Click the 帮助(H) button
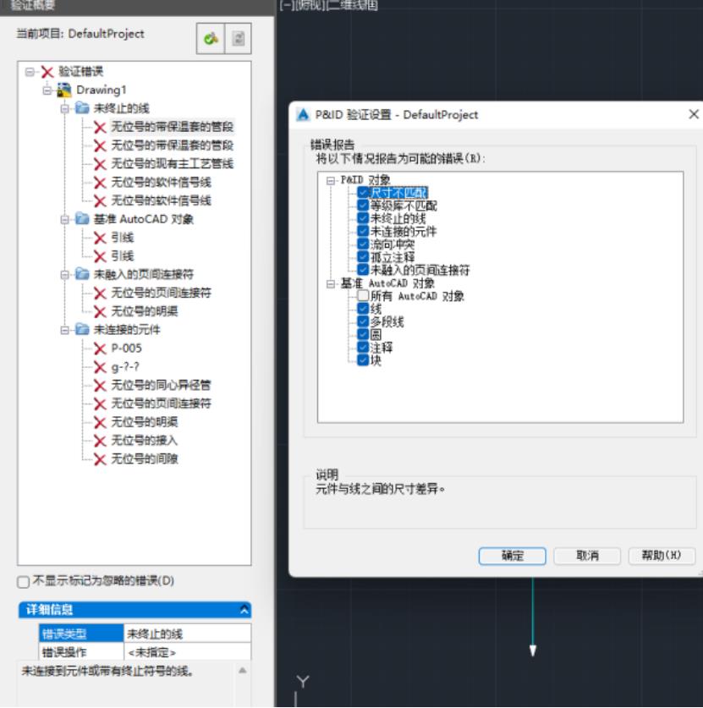 tap(662, 556)
